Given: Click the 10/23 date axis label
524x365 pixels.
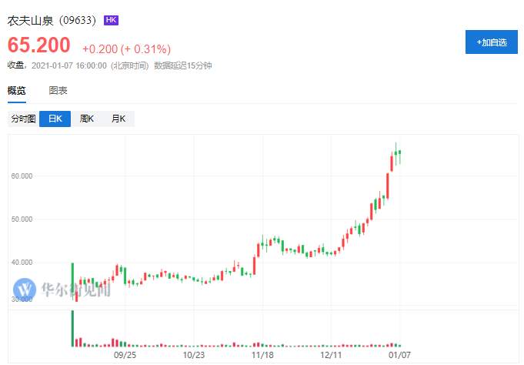Looking at the screenshot, I should 193,355.
